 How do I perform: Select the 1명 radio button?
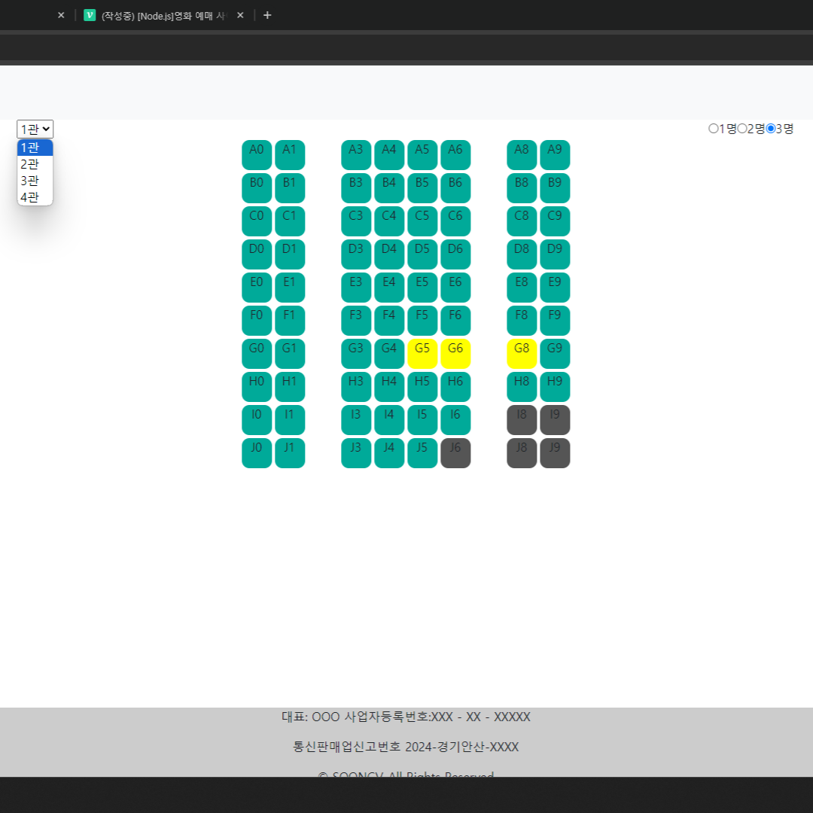pyautogui.click(x=714, y=128)
